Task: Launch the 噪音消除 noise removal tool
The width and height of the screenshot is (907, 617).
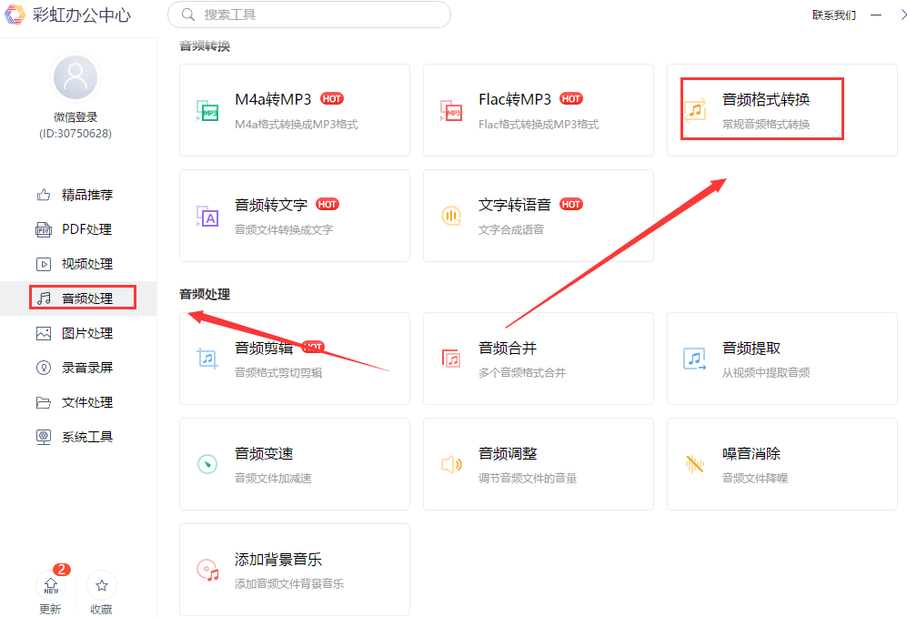Action: pyautogui.click(x=781, y=464)
